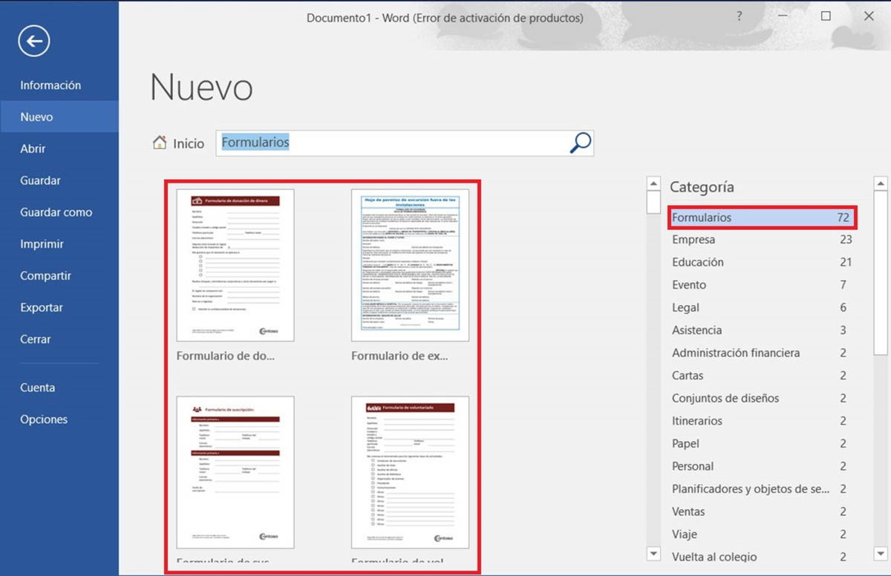Select Exportar in the sidebar
The height and width of the screenshot is (576, 891).
click(x=45, y=307)
